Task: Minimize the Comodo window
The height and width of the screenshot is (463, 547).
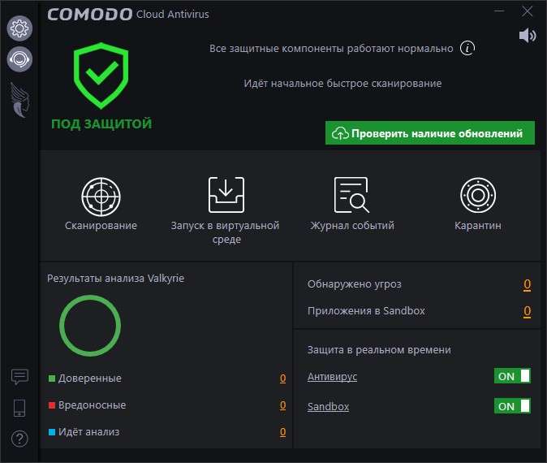Action: [x=499, y=11]
